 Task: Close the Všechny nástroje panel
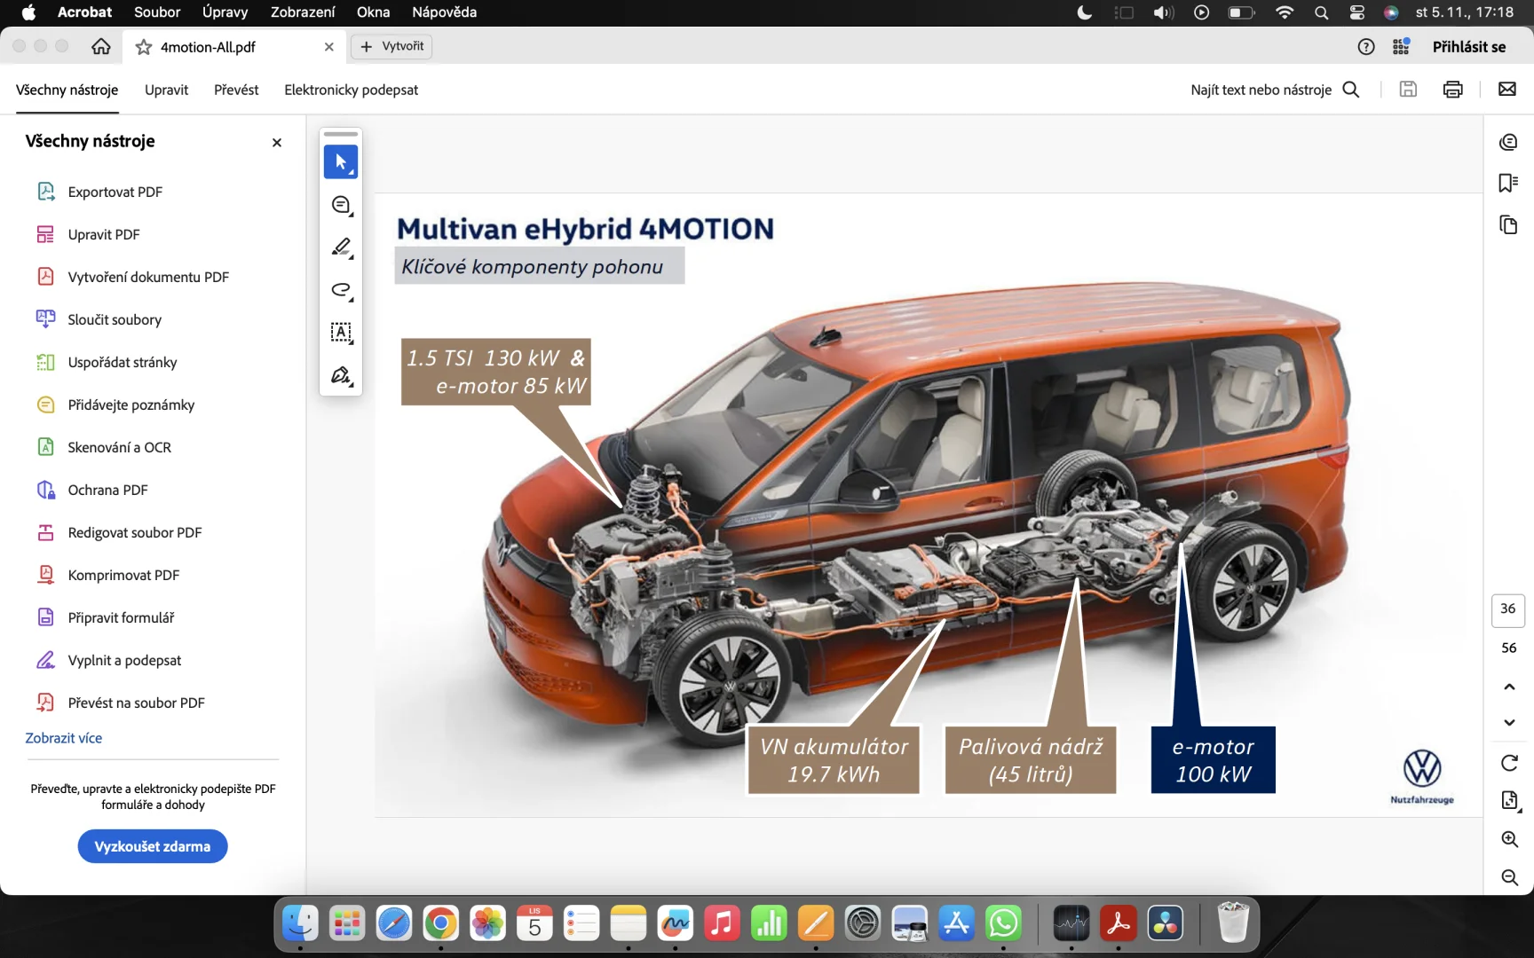pos(277,142)
